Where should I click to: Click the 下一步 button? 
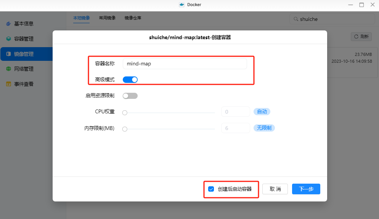[x=306, y=189]
